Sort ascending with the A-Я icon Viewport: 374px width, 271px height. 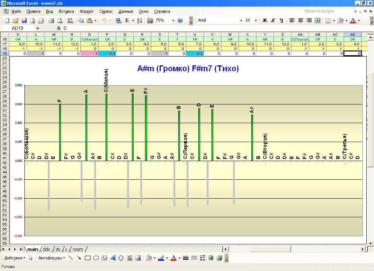[x=140, y=20]
